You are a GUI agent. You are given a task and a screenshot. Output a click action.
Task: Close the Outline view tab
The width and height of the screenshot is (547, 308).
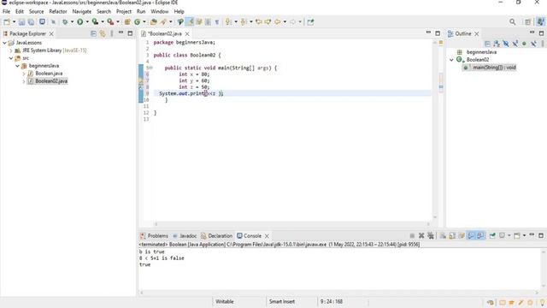coord(477,33)
